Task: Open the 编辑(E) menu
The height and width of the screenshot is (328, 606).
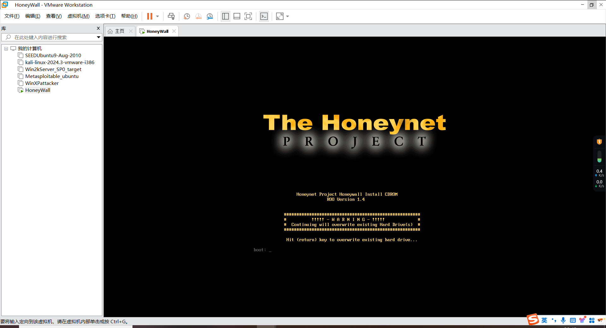Action: click(x=33, y=16)
